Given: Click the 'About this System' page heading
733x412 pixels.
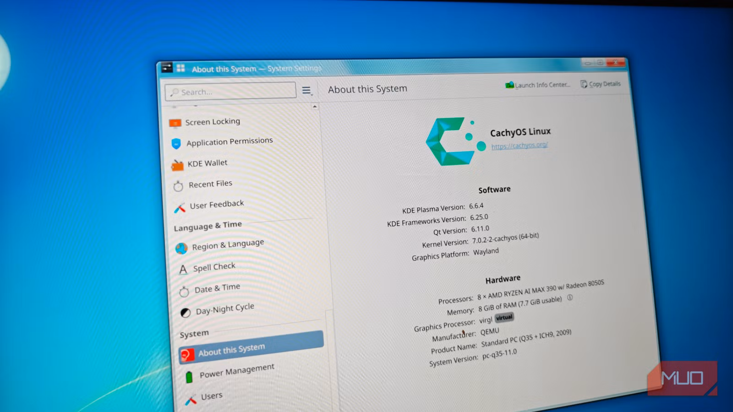Looking at the screenshot, I should pos(367,89).
